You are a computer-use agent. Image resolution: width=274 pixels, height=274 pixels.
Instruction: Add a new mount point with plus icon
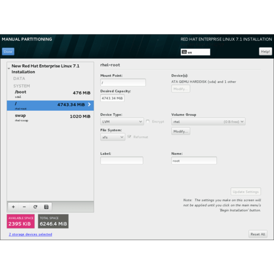(13, 207)
